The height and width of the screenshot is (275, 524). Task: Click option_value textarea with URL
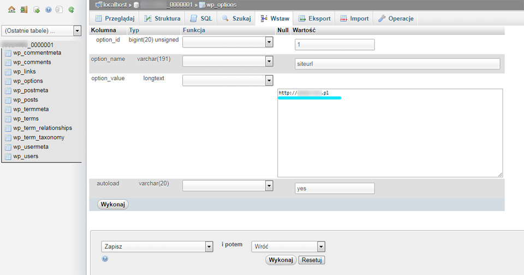(x=390, y=133)
